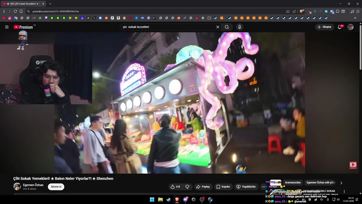
Task: Like the video, 4 B thumbs up
Action: (175, 187)
